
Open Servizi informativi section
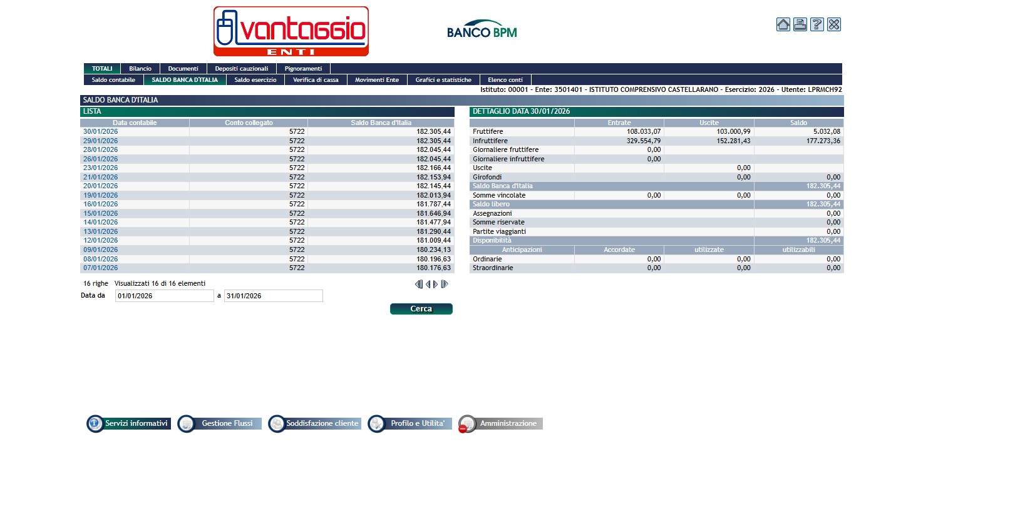pos(136,423)
